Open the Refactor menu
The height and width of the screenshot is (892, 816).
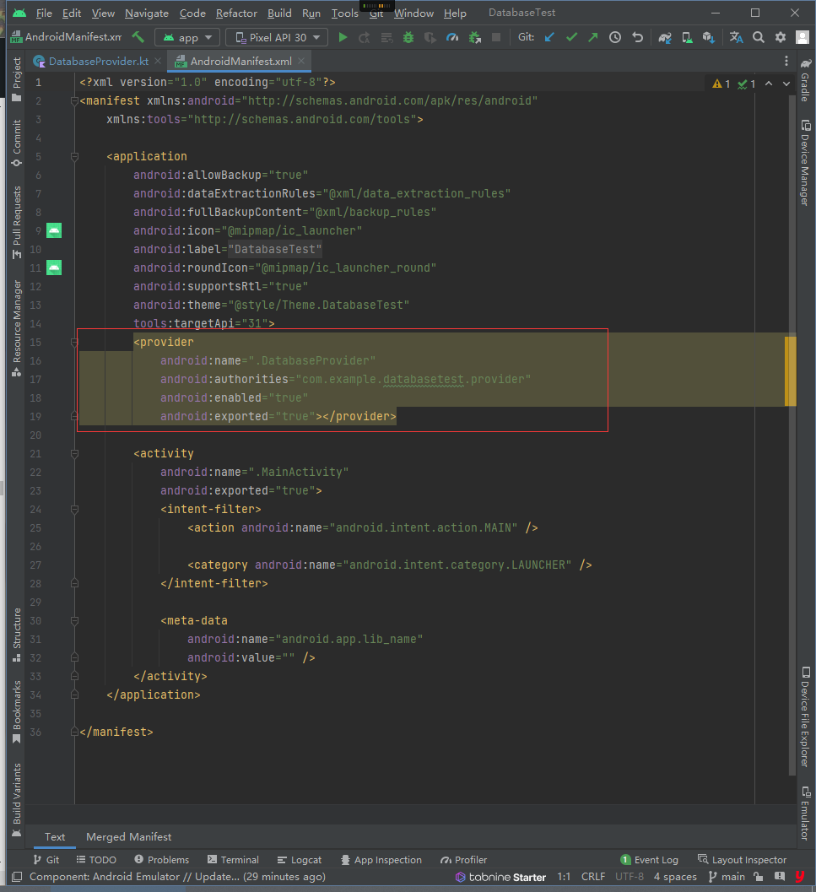coord(236,14)
